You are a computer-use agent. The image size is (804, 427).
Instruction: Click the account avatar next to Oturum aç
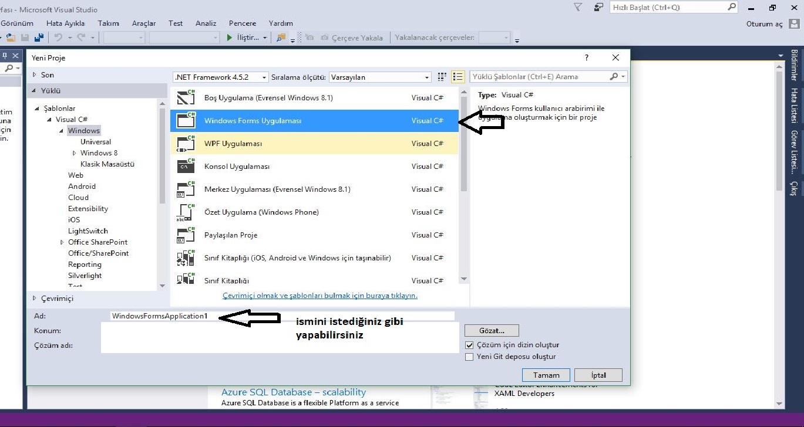click(x=795, y=23)
